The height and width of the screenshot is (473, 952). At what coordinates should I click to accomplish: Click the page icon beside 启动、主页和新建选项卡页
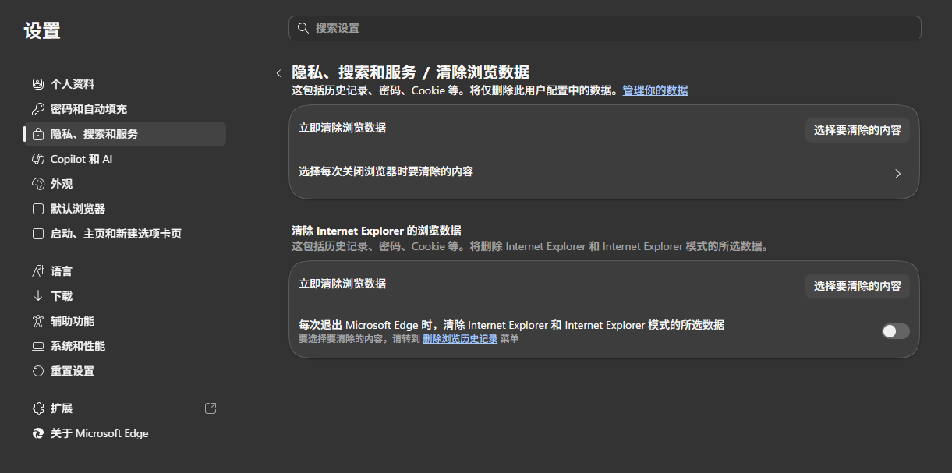(37, 234)
